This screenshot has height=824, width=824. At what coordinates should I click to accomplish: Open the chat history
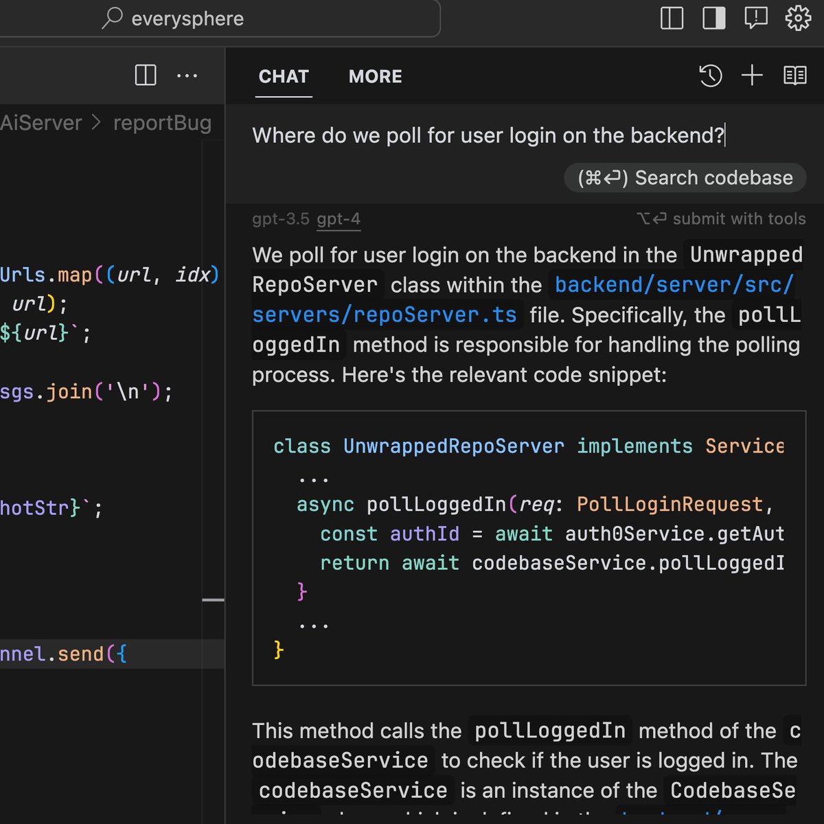711,76
